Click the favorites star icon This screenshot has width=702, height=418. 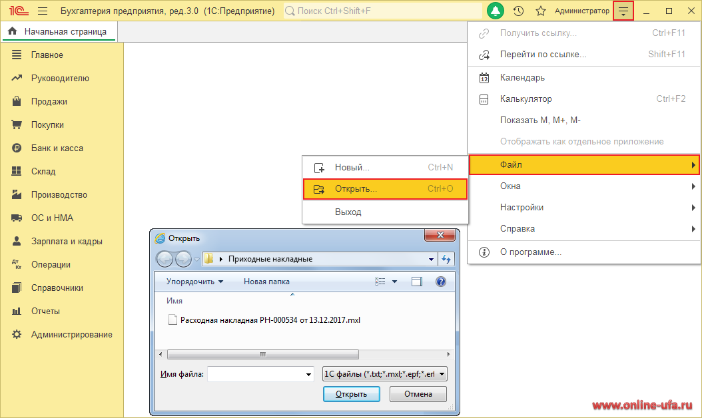pyautogui.click(x=541, y=11)
